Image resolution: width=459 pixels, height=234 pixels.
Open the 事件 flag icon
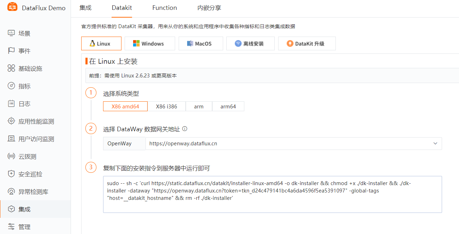tap(11, 51)
